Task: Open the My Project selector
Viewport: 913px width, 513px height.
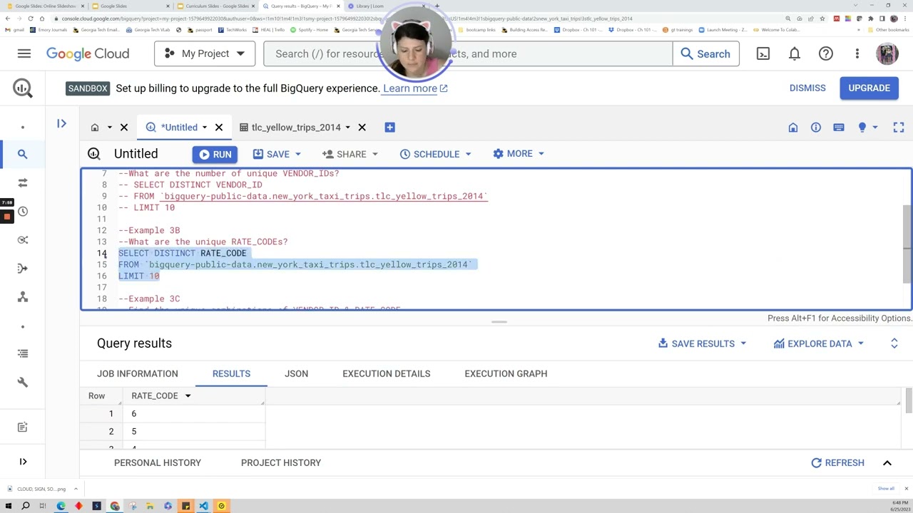Action: pyautogui.click(x=205, y=53)
